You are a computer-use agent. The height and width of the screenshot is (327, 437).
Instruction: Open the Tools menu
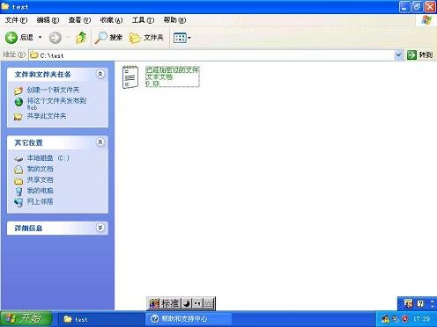pos(143,20)
